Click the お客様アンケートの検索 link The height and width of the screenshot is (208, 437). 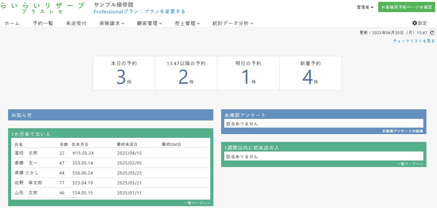click(x=402, y=131)
